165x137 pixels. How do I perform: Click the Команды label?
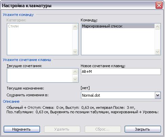[x=89, y=20]
